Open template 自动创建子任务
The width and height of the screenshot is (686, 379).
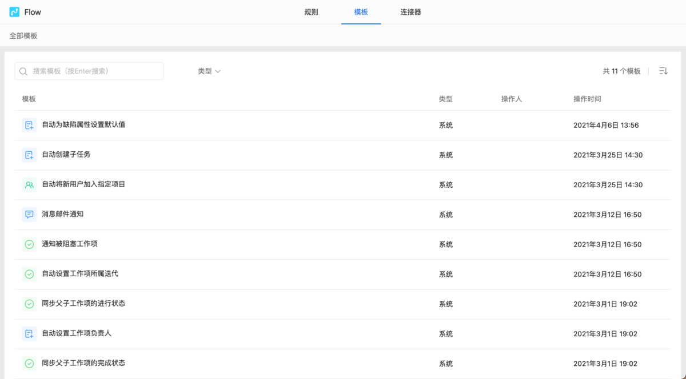pos(66,154)
